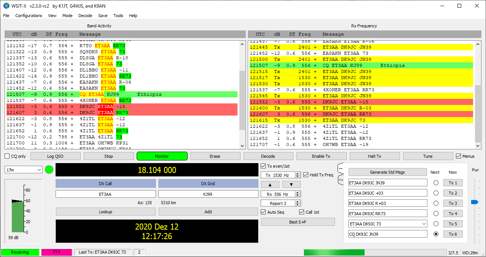
Task: Click the Add button
Action: coord(208,212)
